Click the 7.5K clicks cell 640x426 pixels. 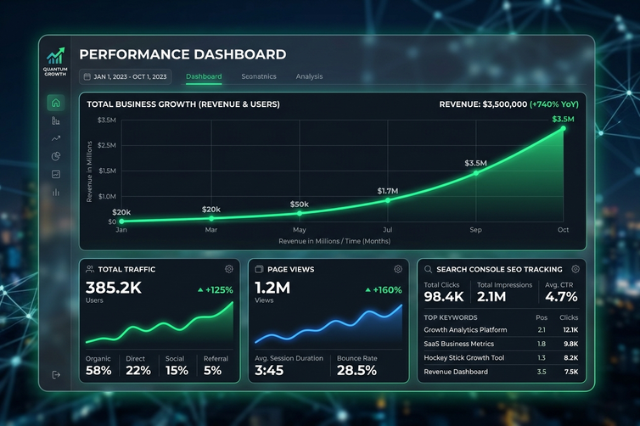point(571,372)
